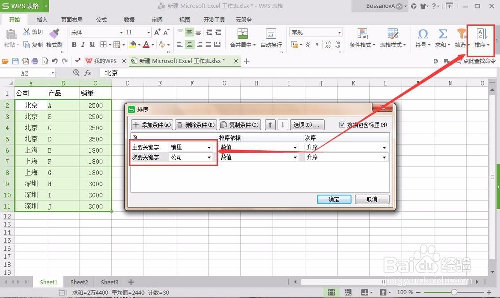500x298 pixels.
Task: Click the 确定 confirm button
Action: (x=333, y=199)
